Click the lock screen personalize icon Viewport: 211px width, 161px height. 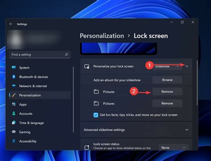(87, 66)
